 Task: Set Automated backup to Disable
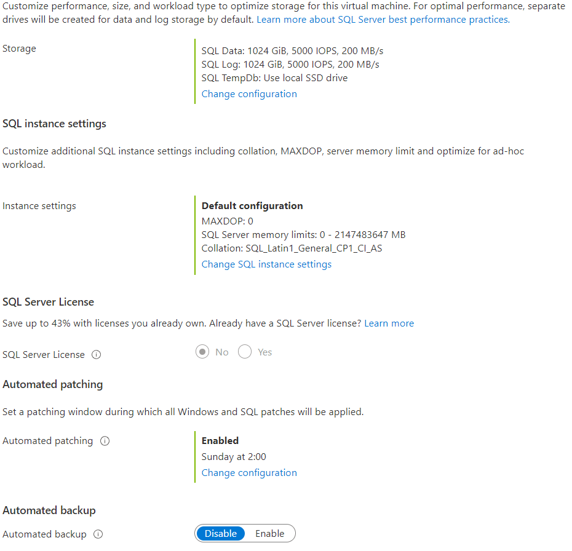pos(221,534)
